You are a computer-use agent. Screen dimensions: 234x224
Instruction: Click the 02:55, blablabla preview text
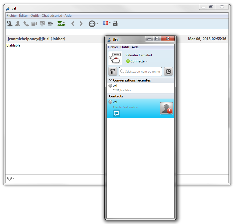[122, 90]
